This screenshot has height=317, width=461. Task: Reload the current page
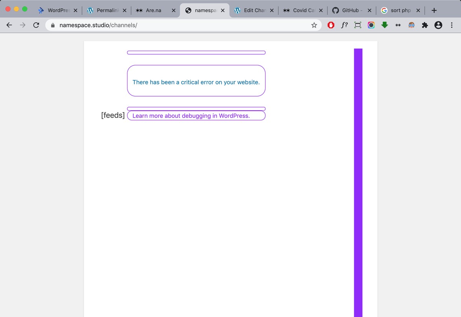pos(36,25)
